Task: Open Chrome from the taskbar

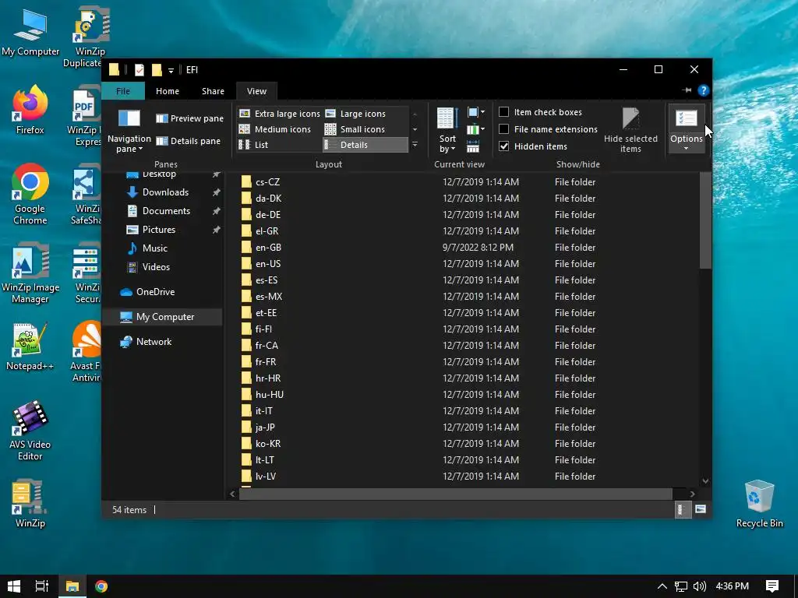Action: click(x=101, y=586)
